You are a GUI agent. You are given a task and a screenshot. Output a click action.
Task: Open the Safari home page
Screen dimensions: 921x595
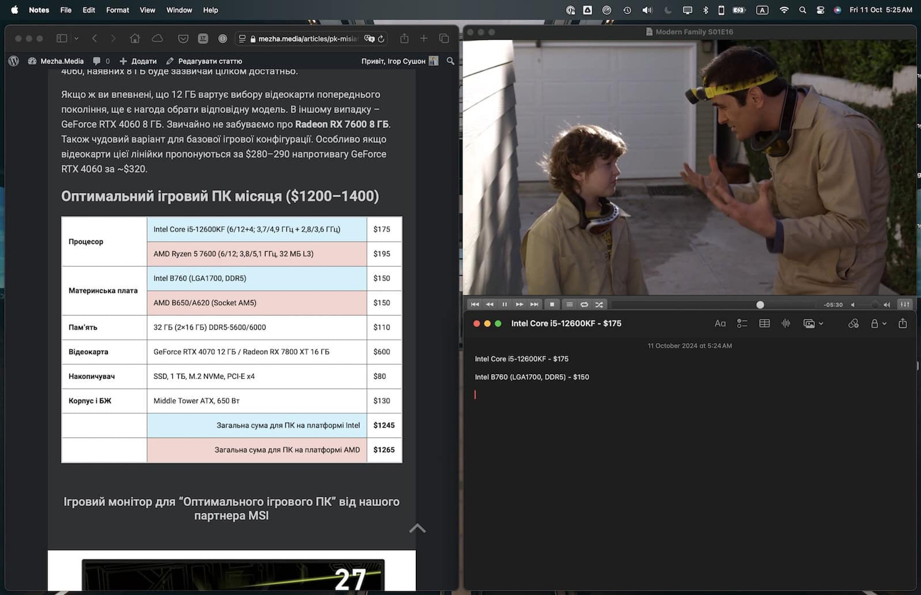coord(135,38)
